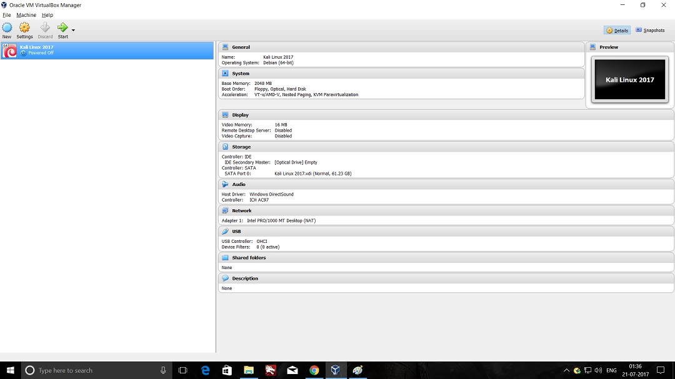Click the Audio section speaker icon
The image size is (675, 379).
[225, 184]
